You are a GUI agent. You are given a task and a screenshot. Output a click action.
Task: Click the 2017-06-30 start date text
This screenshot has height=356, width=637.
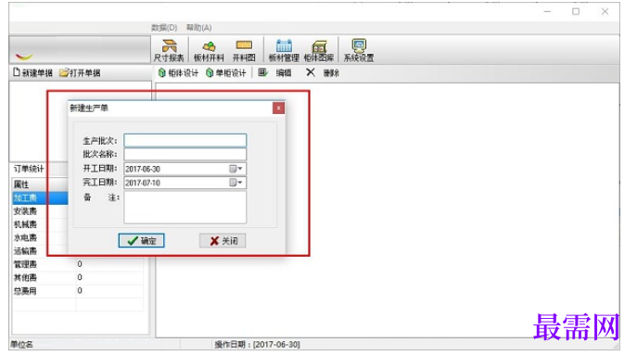coord(143,169)
